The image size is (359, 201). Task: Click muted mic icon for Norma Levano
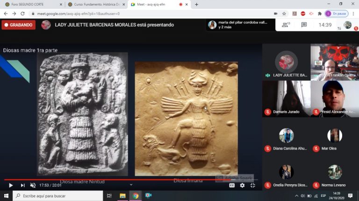(x=316, y=185)
